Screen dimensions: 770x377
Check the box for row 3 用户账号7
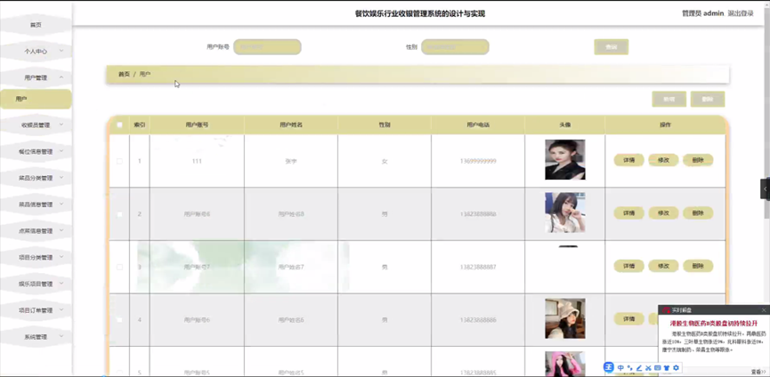click(x=119, y=267)
